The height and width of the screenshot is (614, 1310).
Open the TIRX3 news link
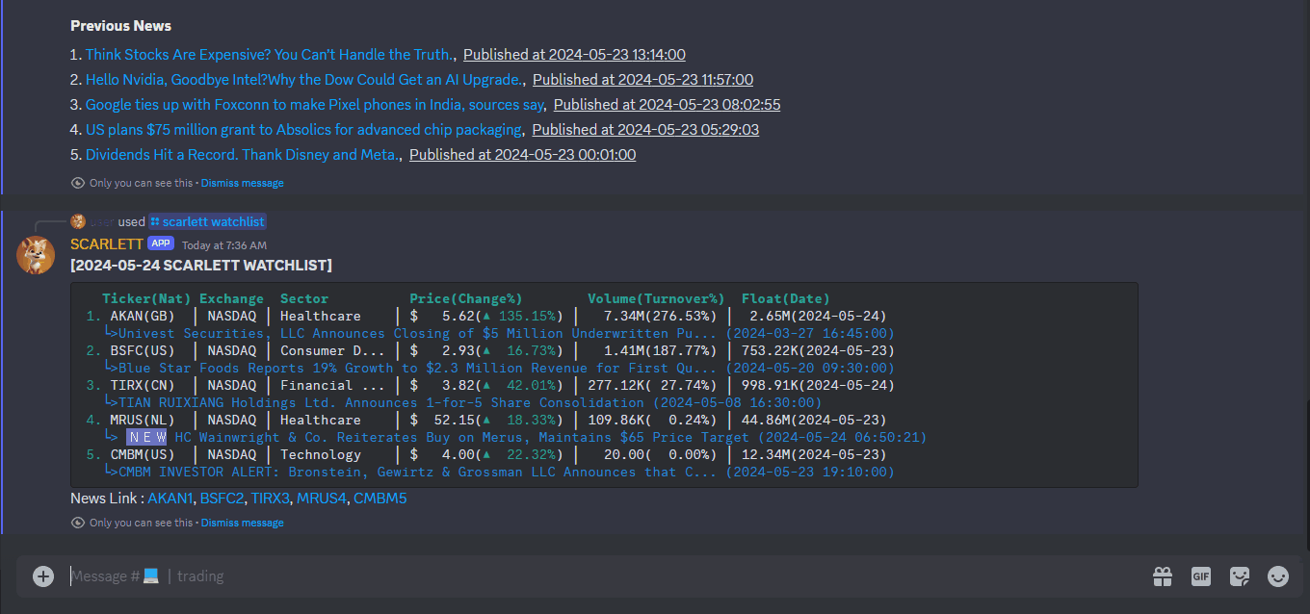coord(270,499)
